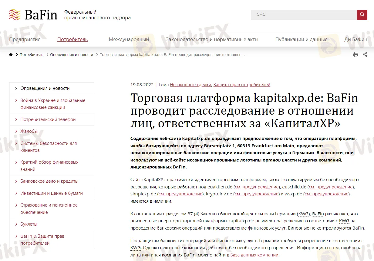Open the Международный menu
The width and height of the screenshot is (374, 261).
tap(129, 39)
